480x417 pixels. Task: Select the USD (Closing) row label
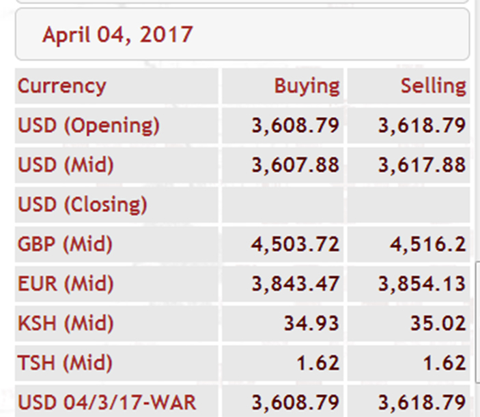pyautogui.click(x=83, y=205)
